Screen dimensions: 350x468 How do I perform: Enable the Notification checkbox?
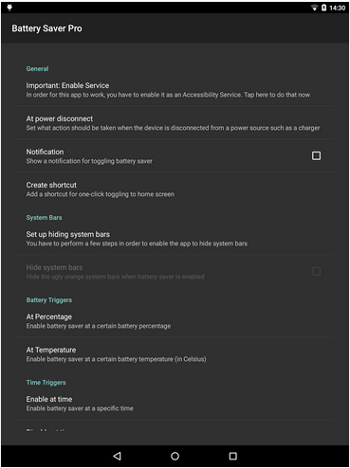316,155
